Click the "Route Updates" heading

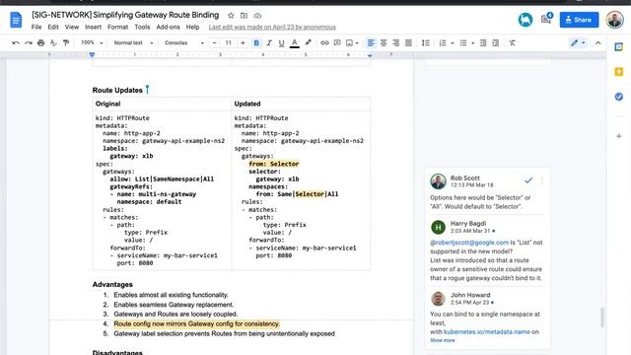tap(117, 90)
